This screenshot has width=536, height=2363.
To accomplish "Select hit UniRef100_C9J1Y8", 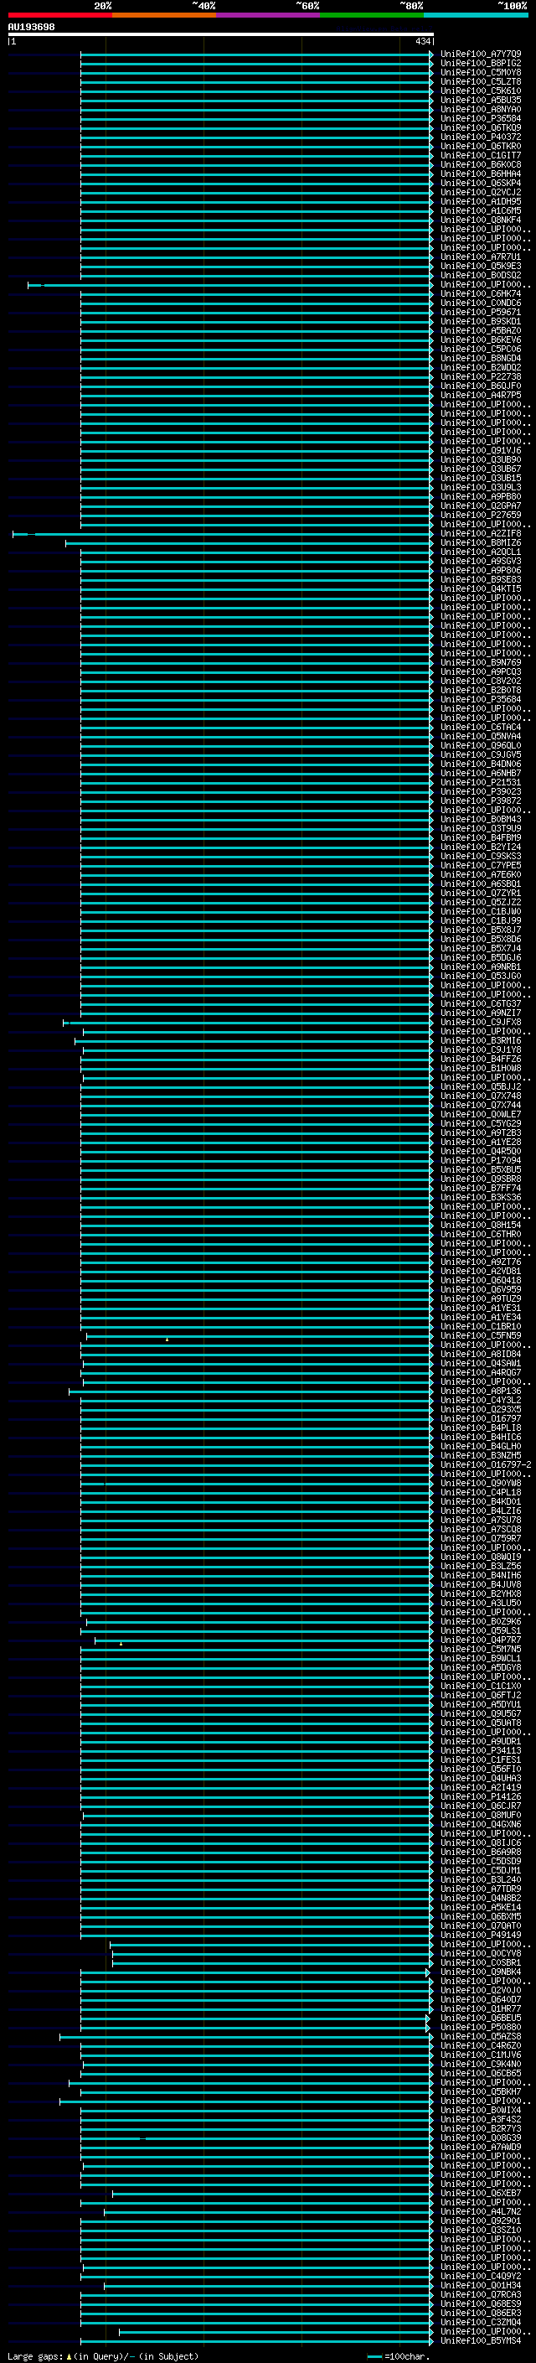I will pos(480,1050).
